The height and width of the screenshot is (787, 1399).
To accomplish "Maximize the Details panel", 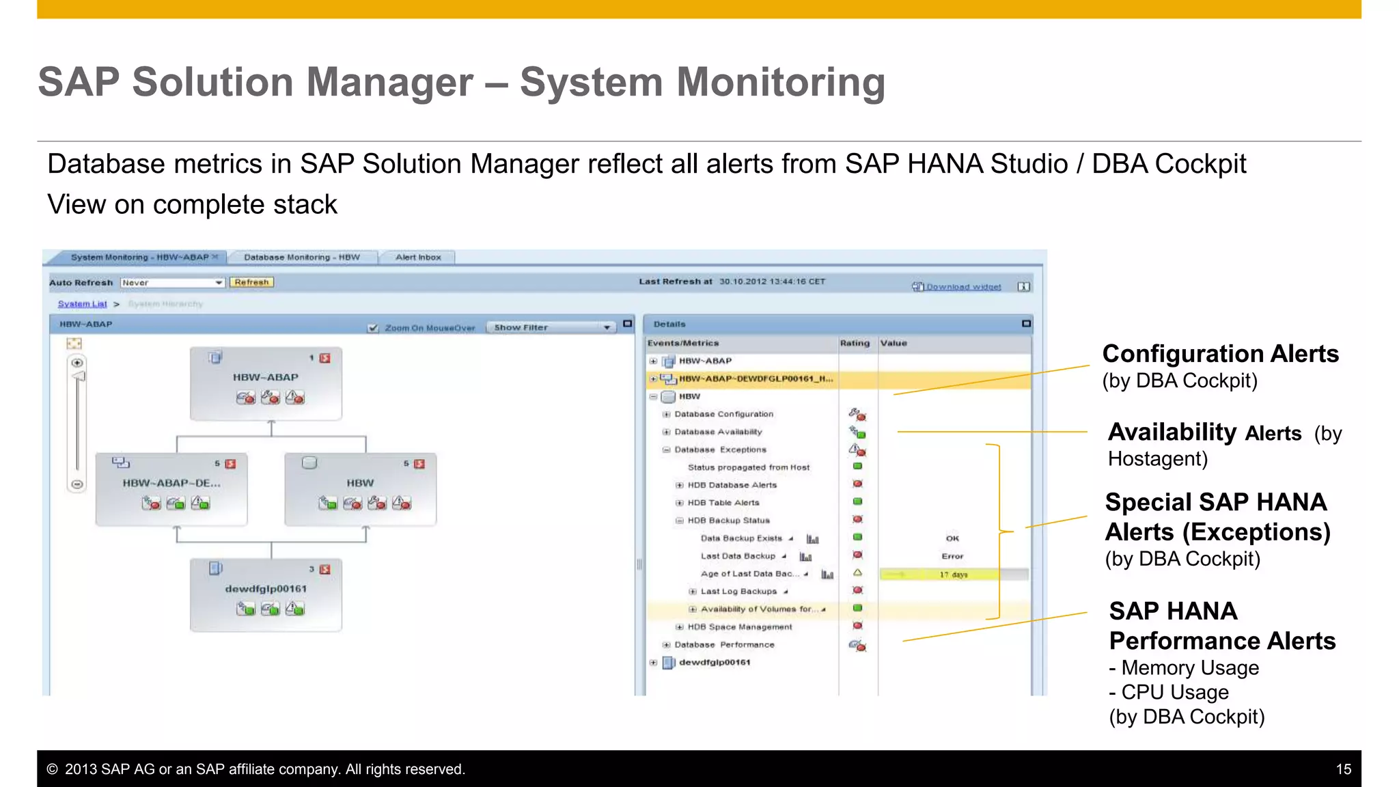I will pyautogui.click(x=1026, y=324).
